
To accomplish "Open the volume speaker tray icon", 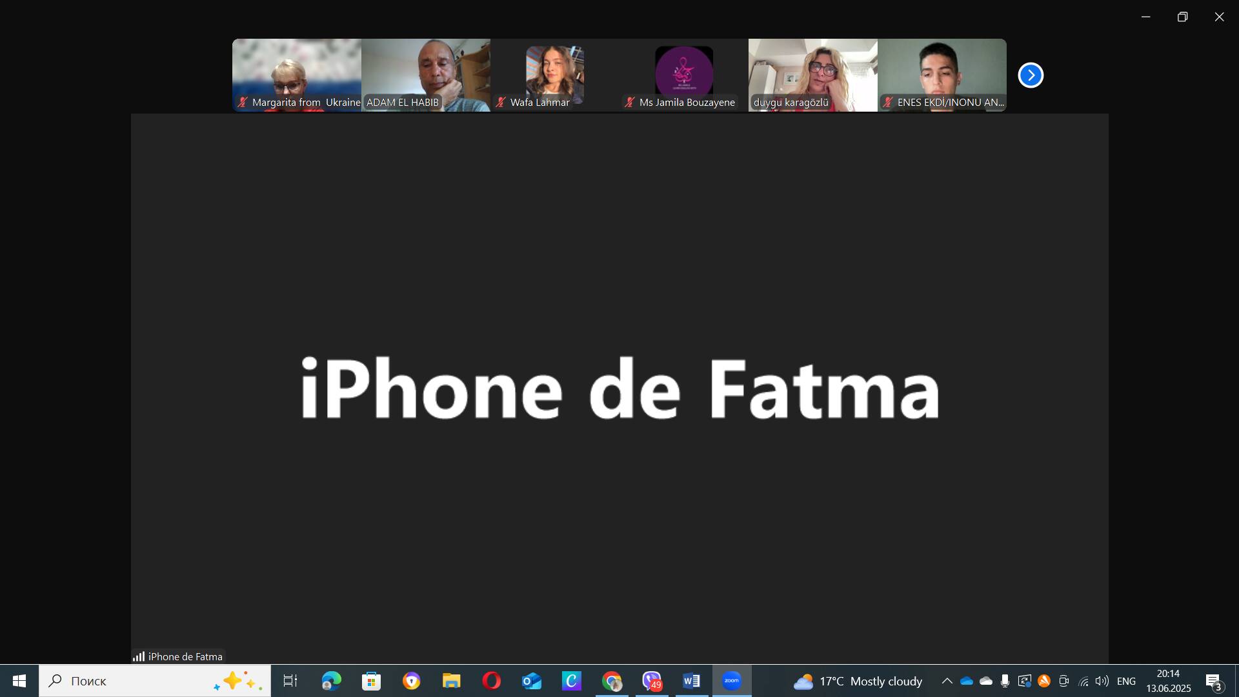I will coord(1102,681).
